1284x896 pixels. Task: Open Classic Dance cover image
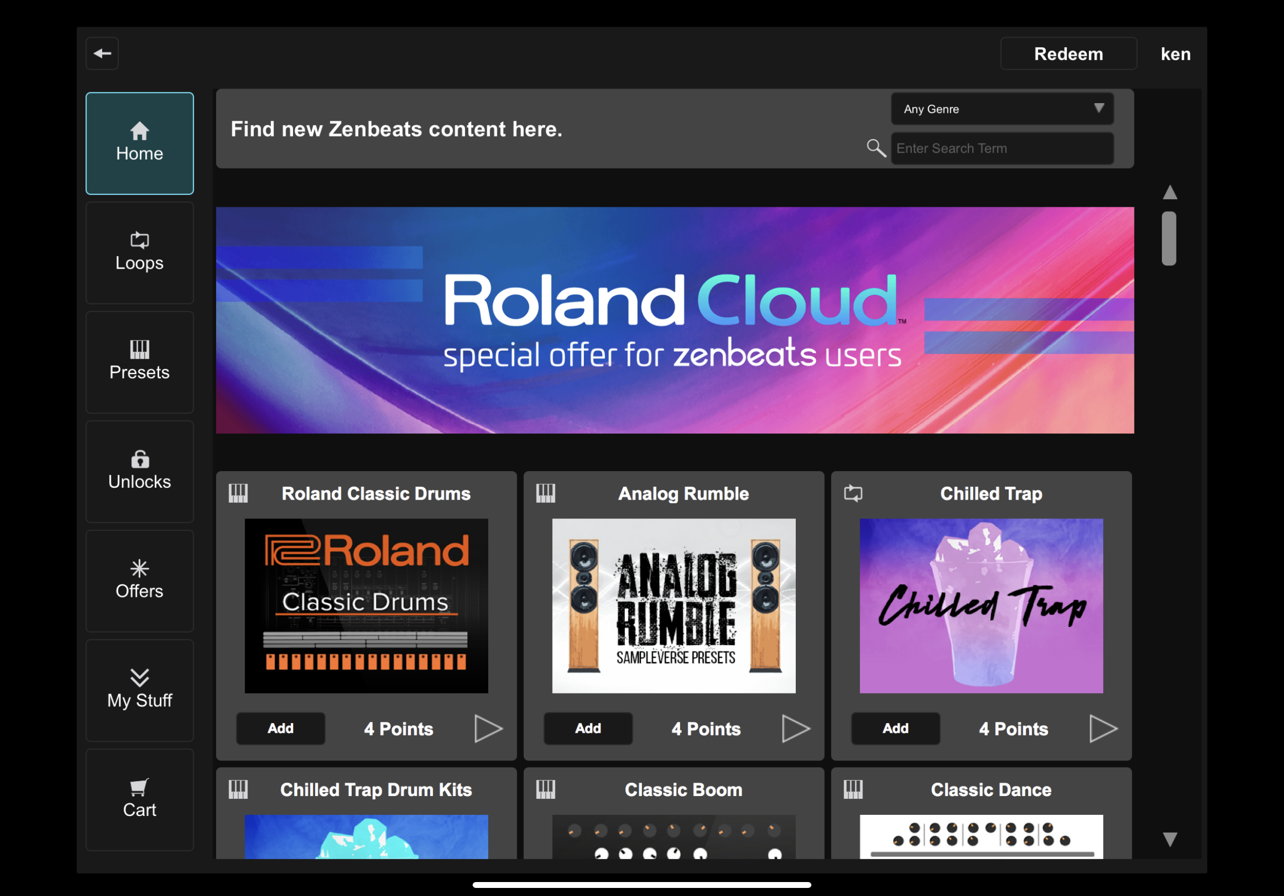981,837
